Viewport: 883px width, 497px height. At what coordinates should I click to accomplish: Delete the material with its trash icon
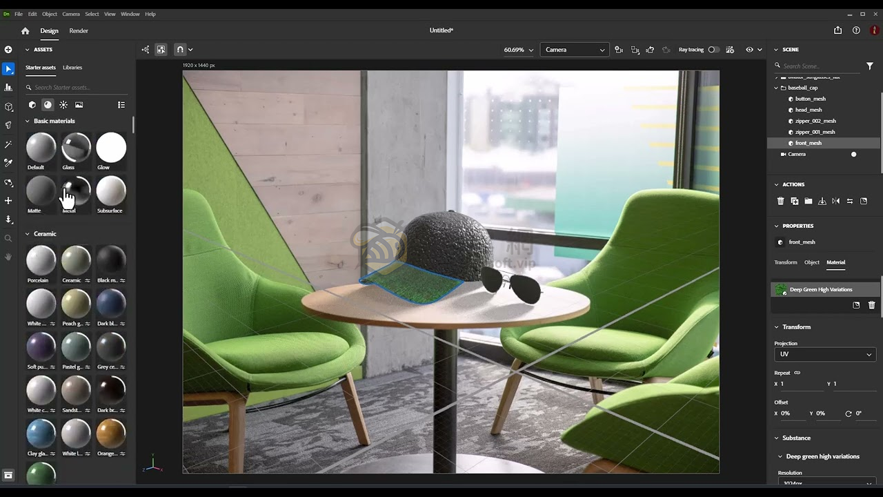click(872, 305)
